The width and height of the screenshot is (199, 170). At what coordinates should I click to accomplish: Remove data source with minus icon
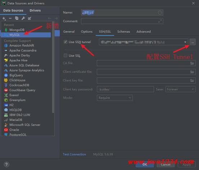10,18
